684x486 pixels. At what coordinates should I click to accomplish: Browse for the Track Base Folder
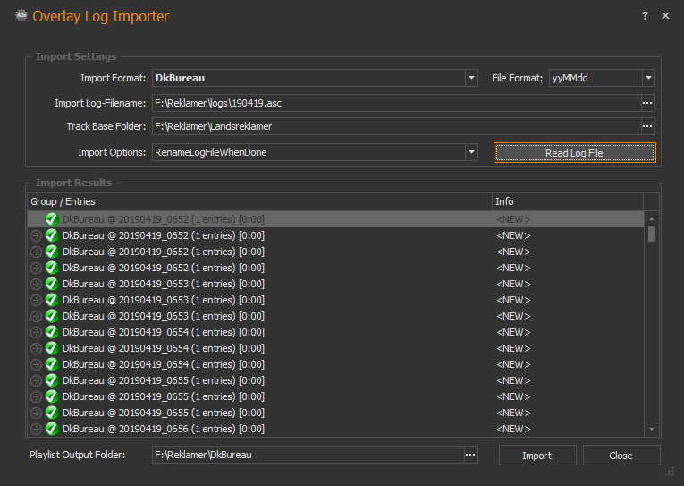[647, 126]
